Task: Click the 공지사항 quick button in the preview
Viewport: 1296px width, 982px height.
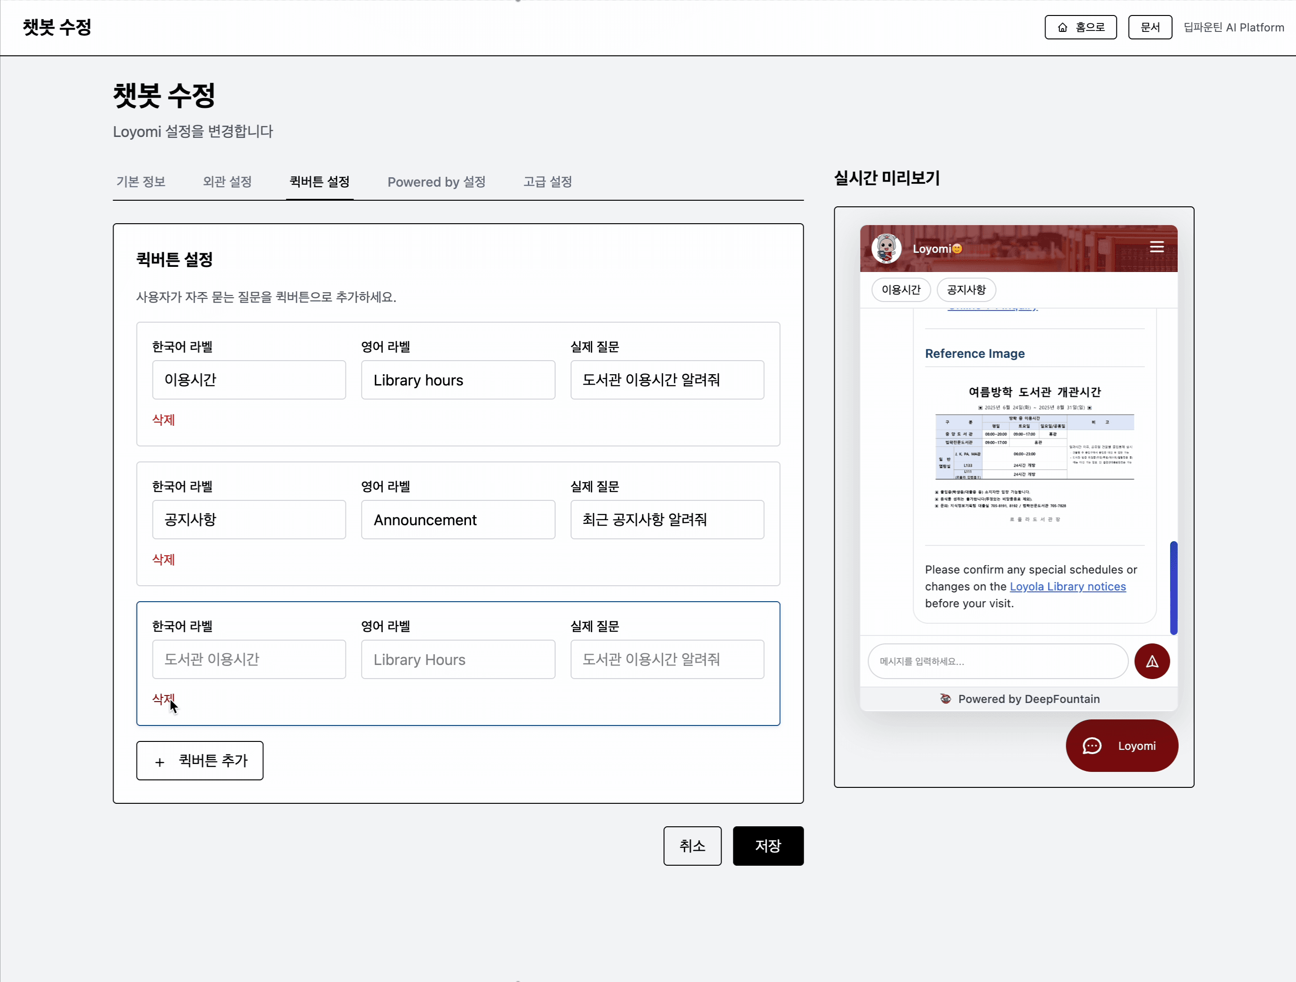Action: click(x=966, y=289)
